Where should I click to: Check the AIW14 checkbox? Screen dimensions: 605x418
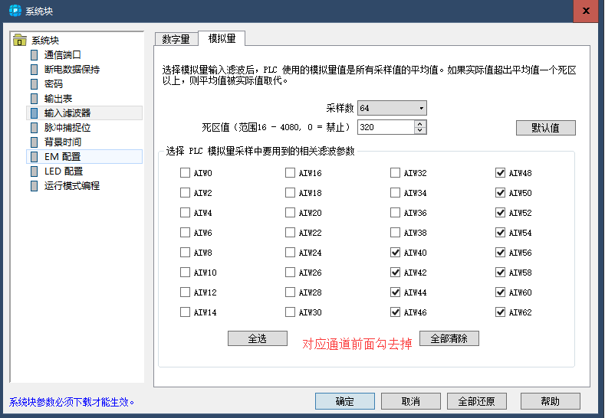point(186,312)
